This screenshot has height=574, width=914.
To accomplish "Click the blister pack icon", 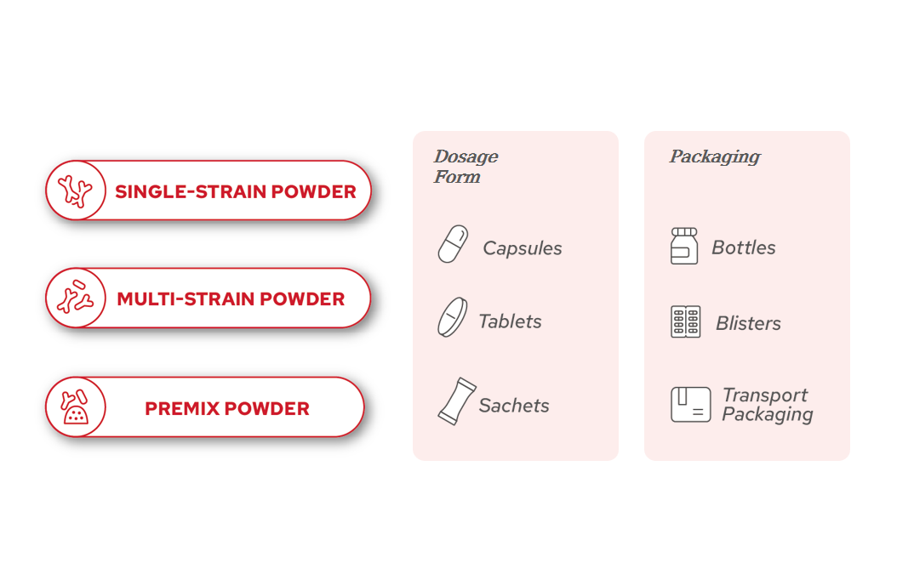I will [x=685, y=322].
